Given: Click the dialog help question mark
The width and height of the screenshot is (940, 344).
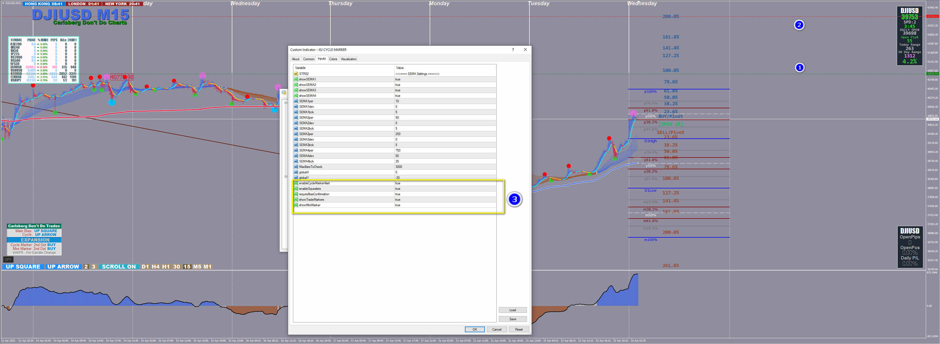Looking at the screenshot, I should 513,50.
